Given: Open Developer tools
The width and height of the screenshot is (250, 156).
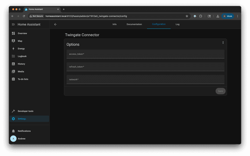Looking at the screenshot, I should [26, 111].
